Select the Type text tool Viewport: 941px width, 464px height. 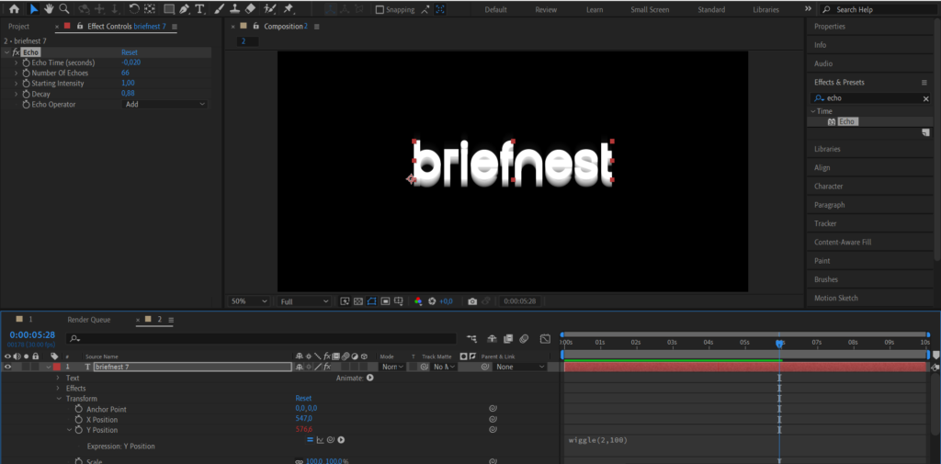(x=199, y=9)
